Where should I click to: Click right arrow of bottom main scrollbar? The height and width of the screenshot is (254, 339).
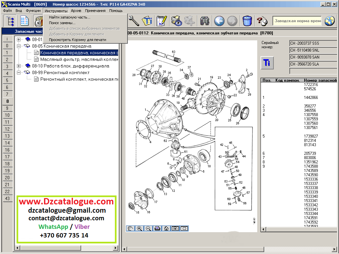tap(334, 249)
